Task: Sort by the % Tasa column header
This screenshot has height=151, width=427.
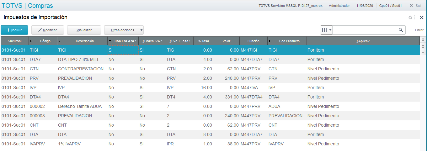Action: tap(203, 41)
